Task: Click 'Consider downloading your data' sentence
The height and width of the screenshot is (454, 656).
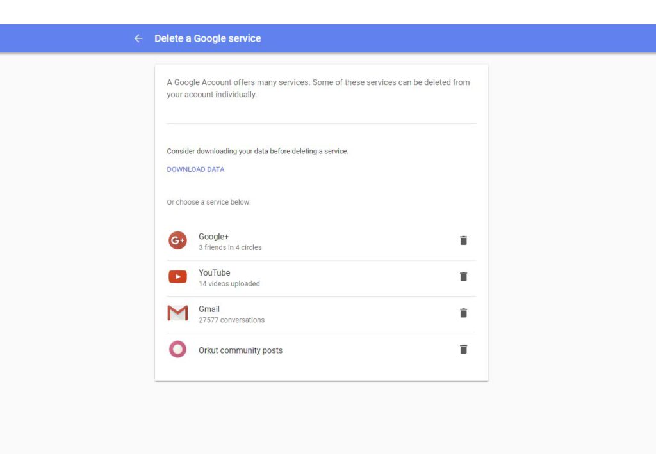Action: 258,151
